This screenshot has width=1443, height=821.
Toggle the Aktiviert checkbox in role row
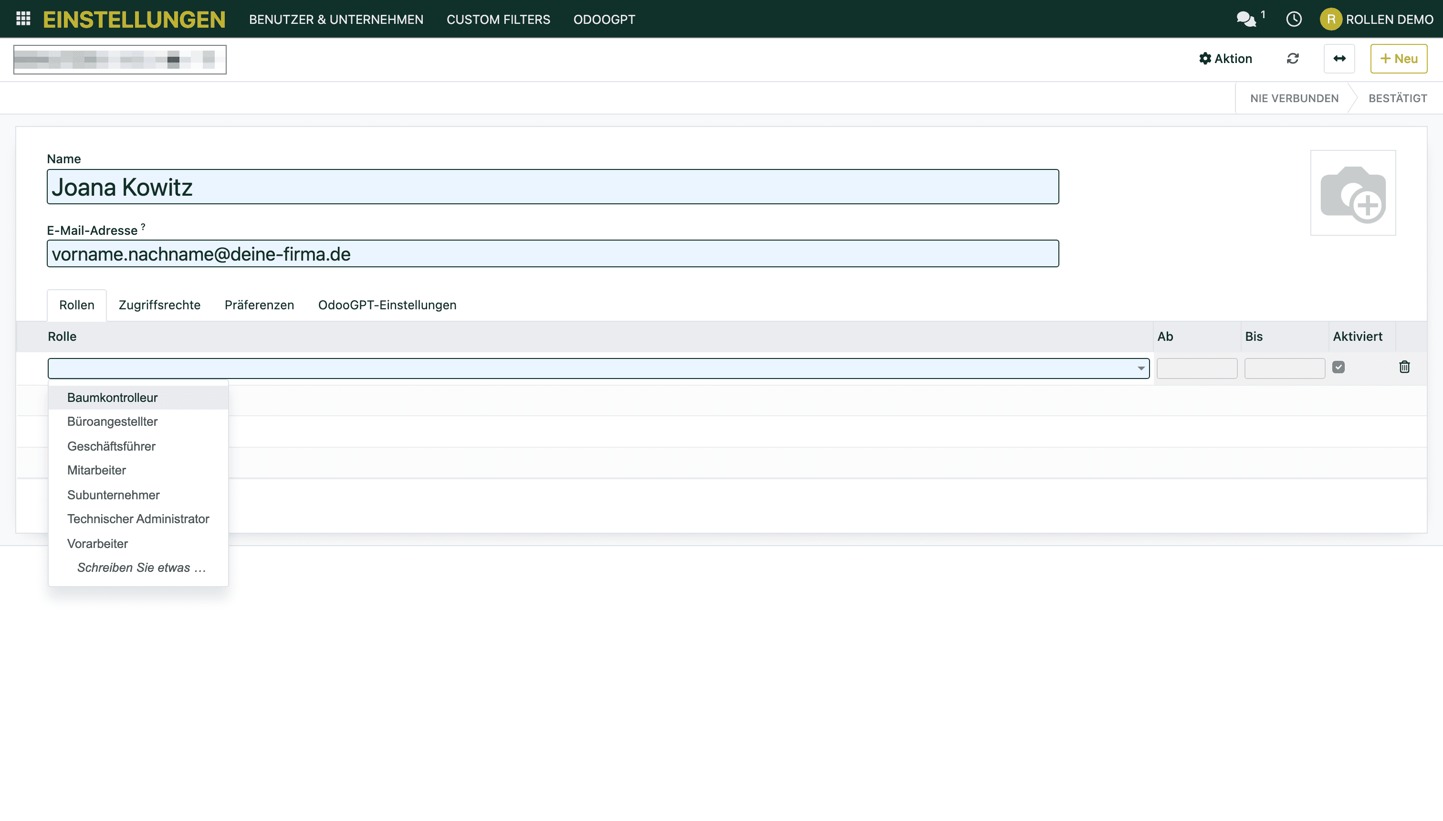point(1338,367)
